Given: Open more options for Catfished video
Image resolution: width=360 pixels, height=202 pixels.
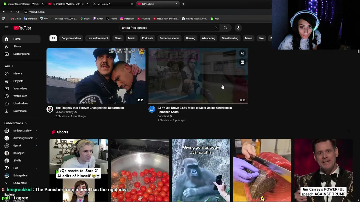Looking at the screenshot, I should click(246, 108).
